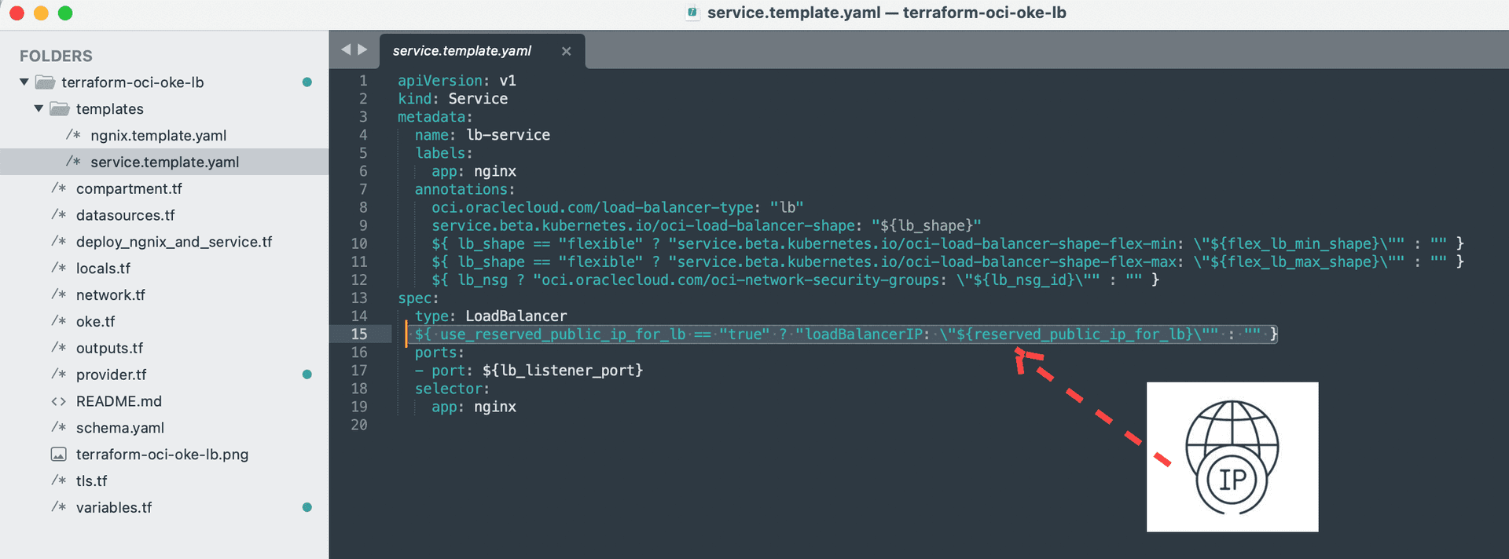The image size is (1509, 559).
Task: Click the templates folder icon
Action: coord(60,109)
